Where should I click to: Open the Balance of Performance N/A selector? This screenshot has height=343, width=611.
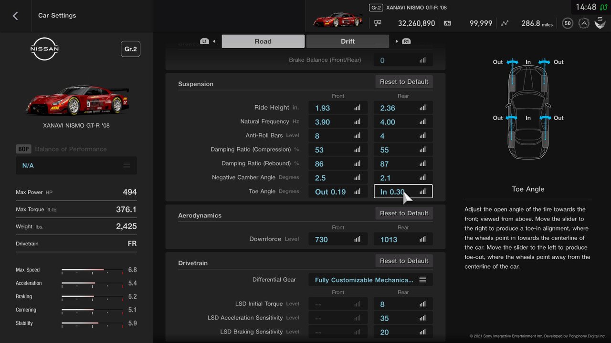tap(76, 165)
